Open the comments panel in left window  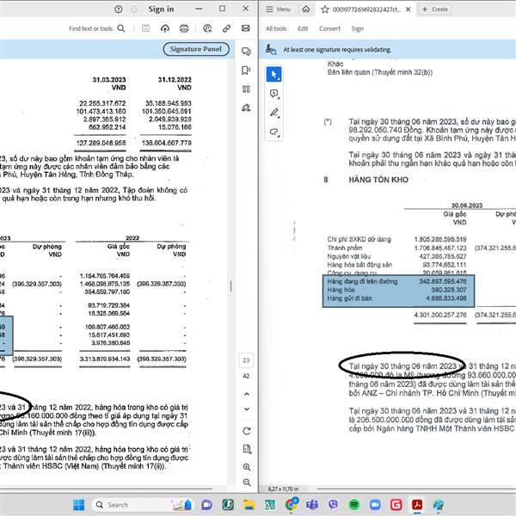pos(246,52)
